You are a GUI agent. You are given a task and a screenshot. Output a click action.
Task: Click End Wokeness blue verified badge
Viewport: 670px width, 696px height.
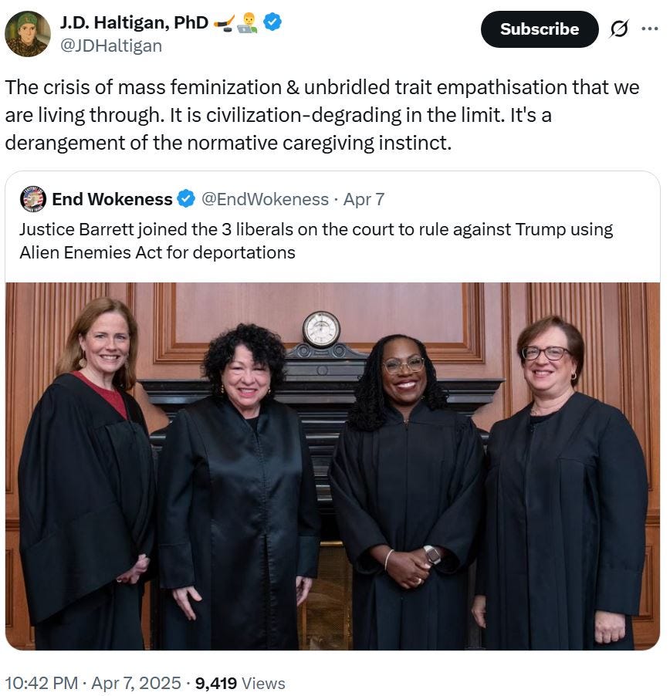click(186, 199)
